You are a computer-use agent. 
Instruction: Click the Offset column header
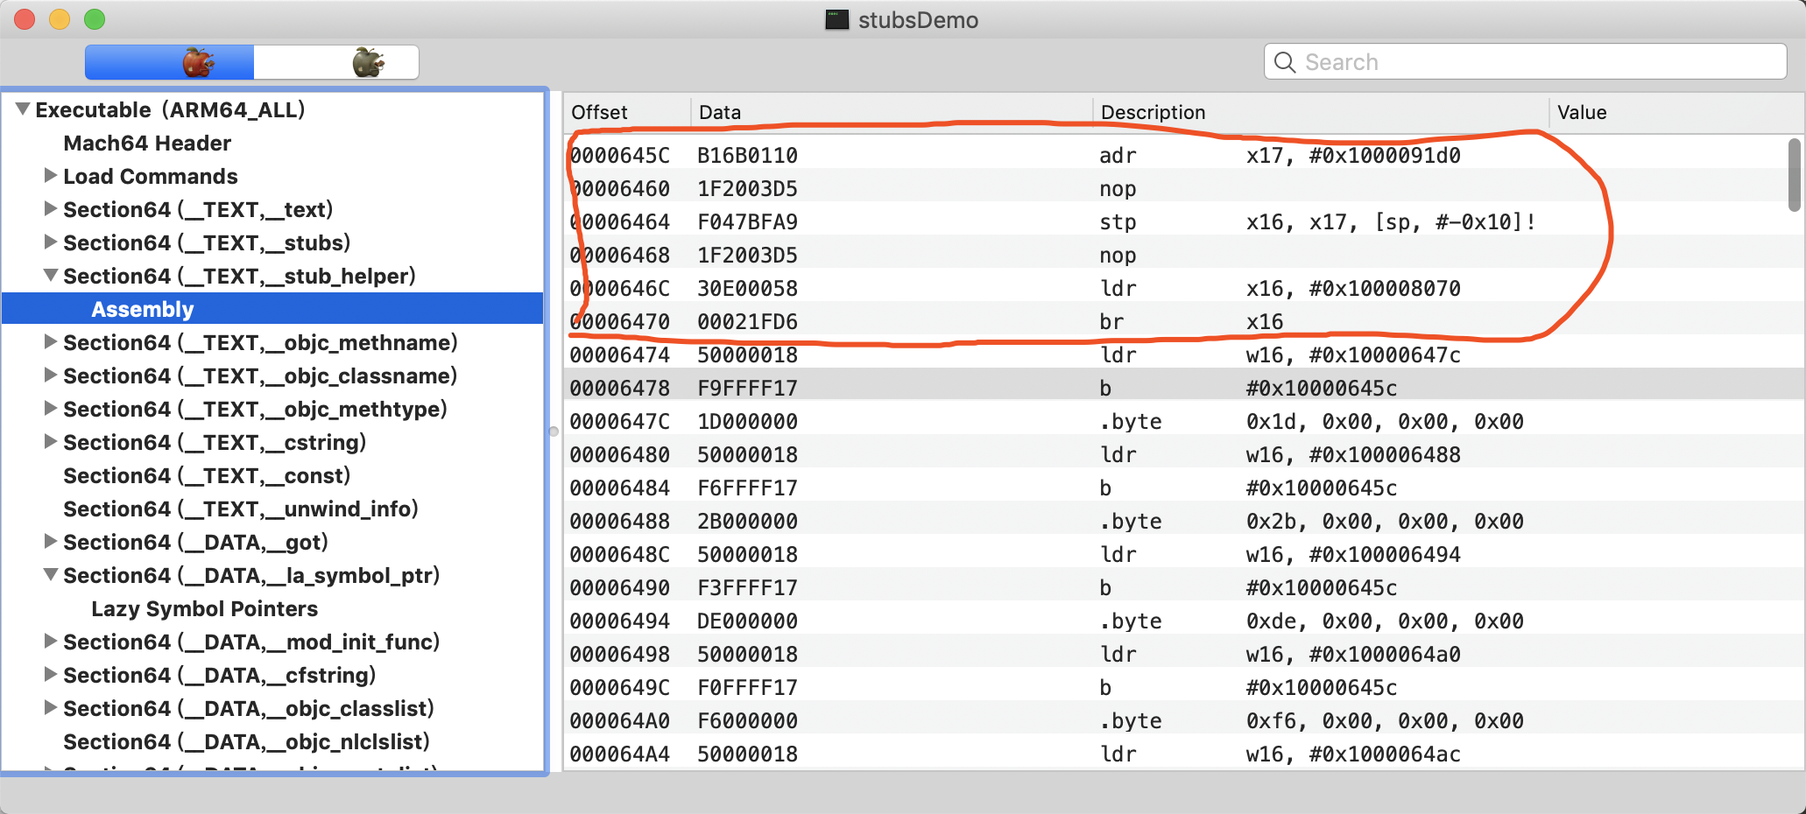point(600,112)
